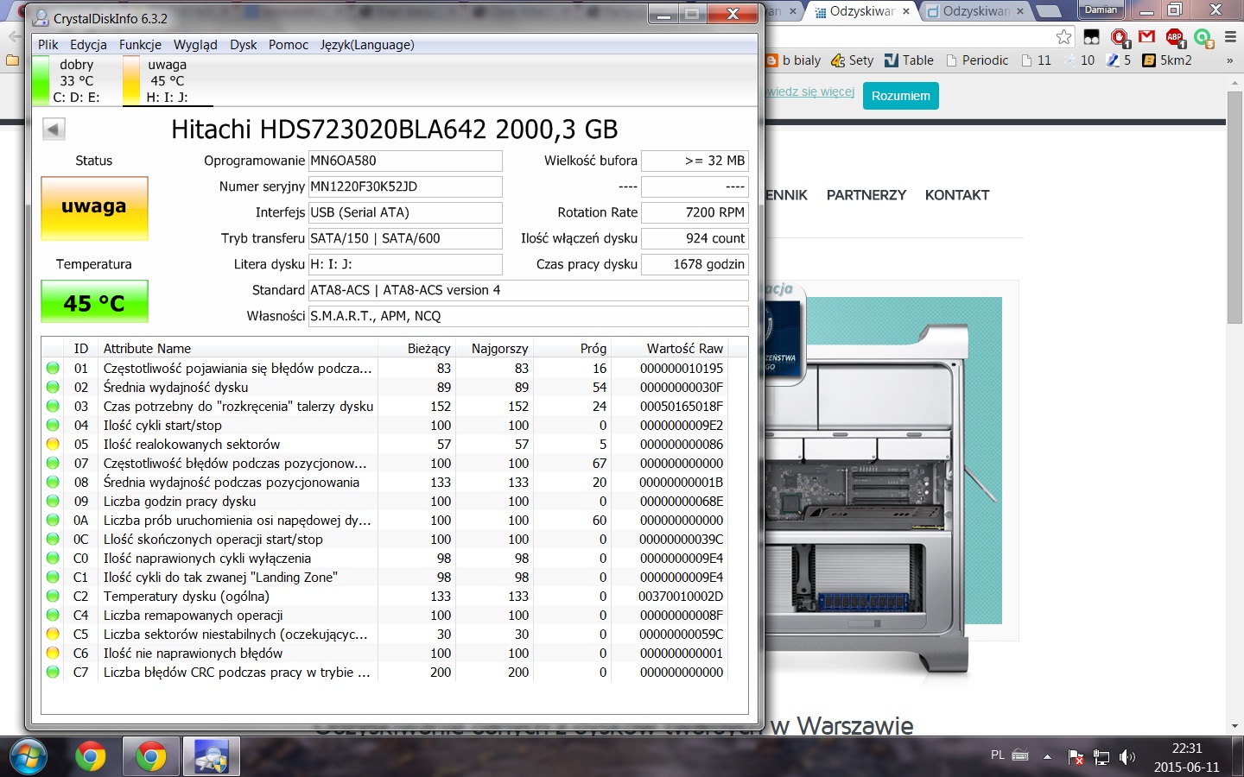Open the Język(Language) menu
This screenshot has height=777, width=1244.
pyautogui.click(x=367, y=45)
